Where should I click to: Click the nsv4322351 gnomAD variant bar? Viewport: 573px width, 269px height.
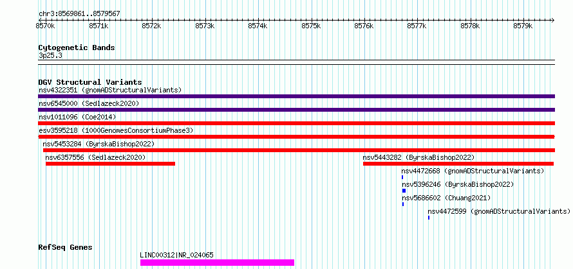click(x=296, y=96)
